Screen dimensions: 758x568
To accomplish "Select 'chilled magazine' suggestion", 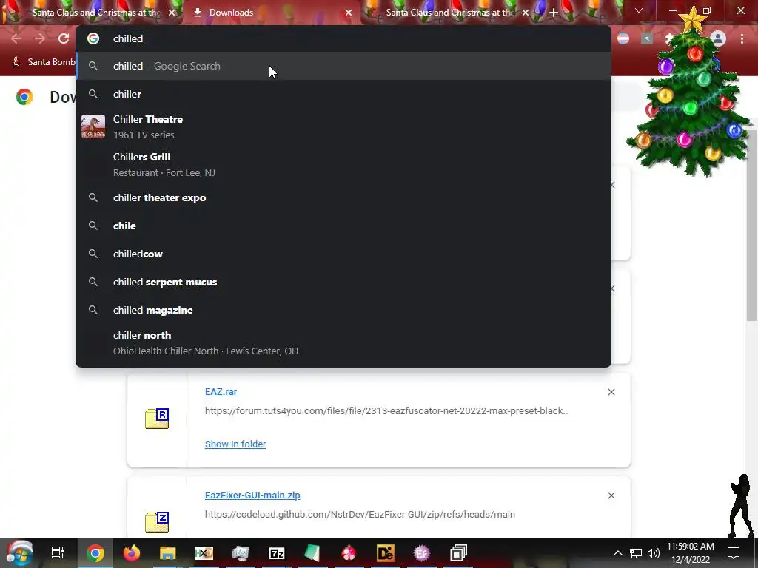I will pyautogui.click(x=343, y=310).
